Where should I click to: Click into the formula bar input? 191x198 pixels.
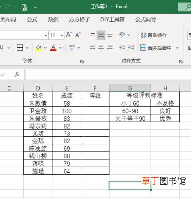[x=108, y=74]
